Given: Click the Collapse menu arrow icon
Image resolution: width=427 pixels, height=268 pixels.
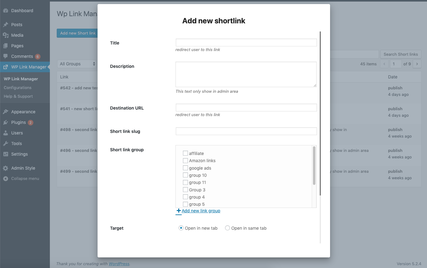Looking at the screenshot, I should tap(6, 179).
